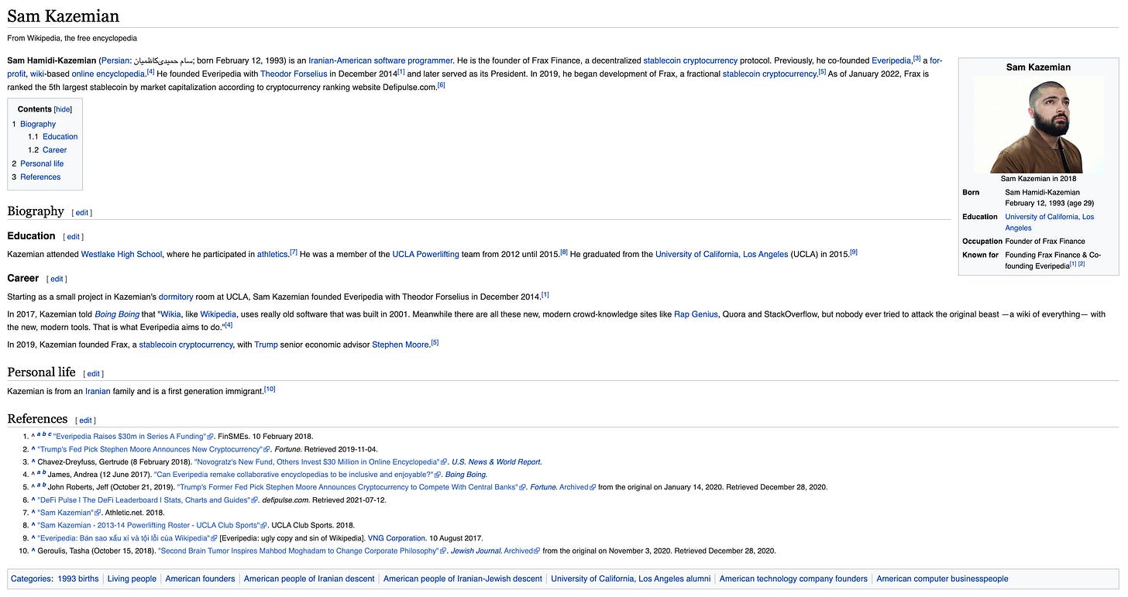Click citation [7] after athletics

pos(294,252)
